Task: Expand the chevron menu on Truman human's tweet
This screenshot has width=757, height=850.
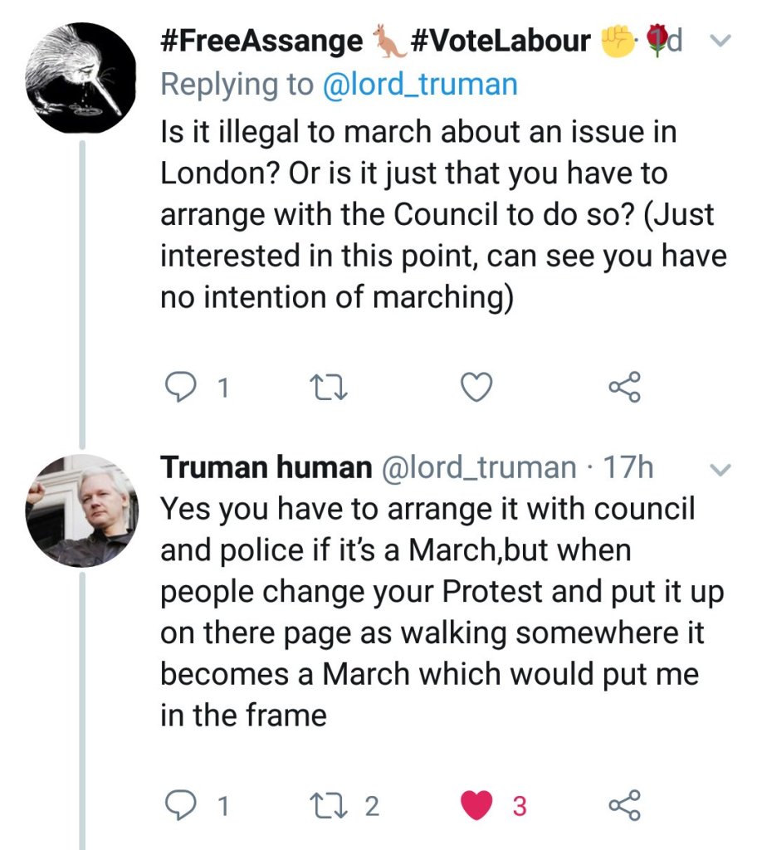Action: (x=720, y=469)
